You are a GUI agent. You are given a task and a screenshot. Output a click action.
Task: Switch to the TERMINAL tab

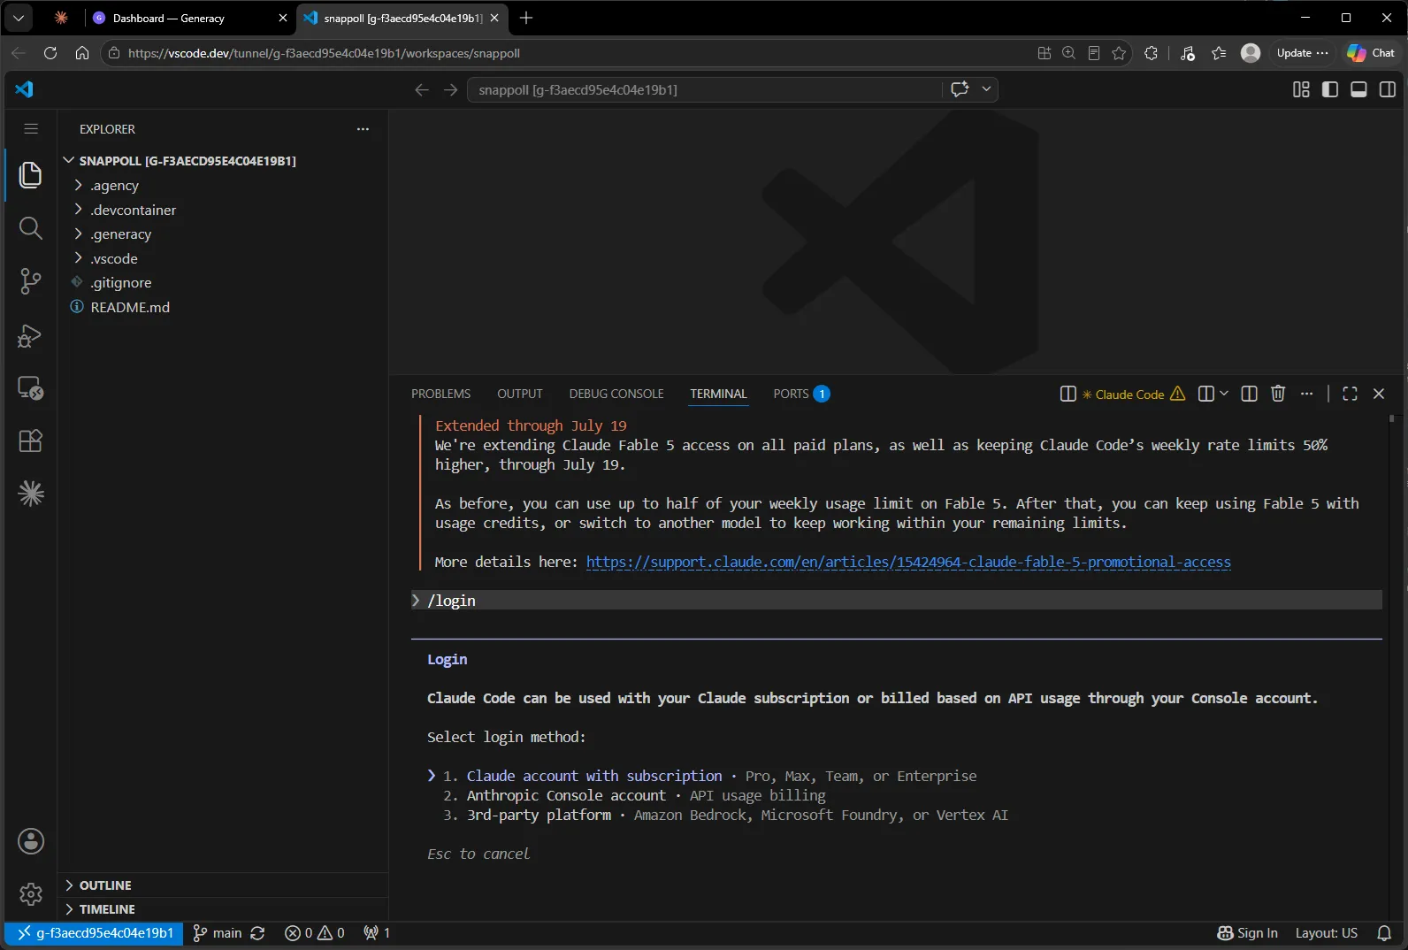[718, 394]
